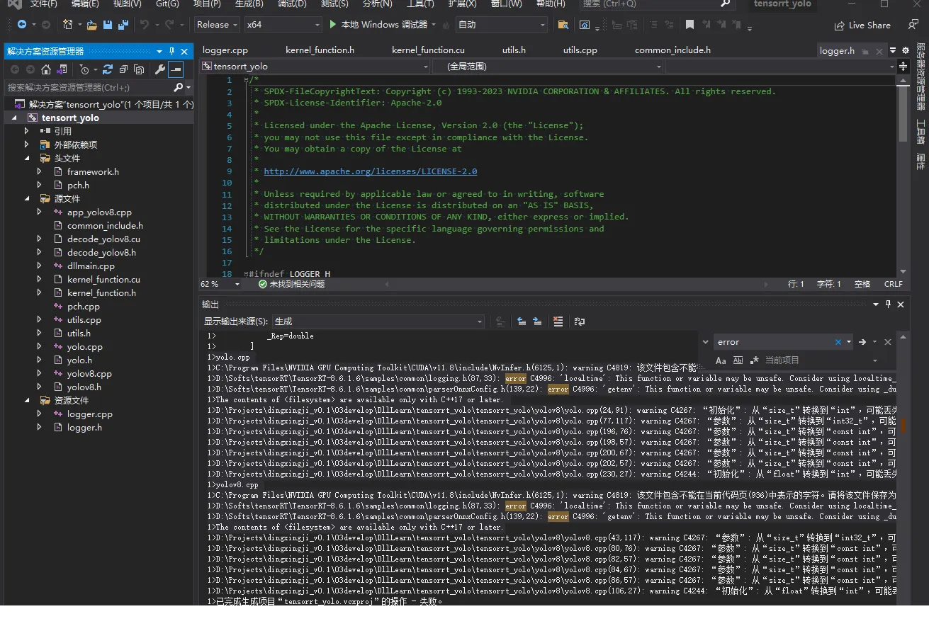This screenshot has width=929, height=626.
Task: Collapse the tensorrt_yolo project node
Action: [x=14, y=118]
